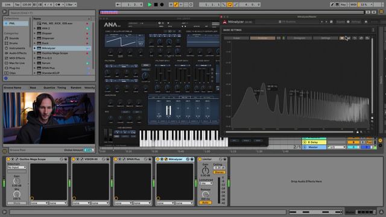Select the Sonogram tab in MAnalyzer
The height and width of the screenshot is (217, 386).
[x=299, y=38]
